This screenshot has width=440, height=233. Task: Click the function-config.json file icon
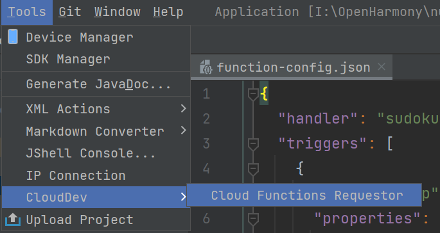(206, 67)
